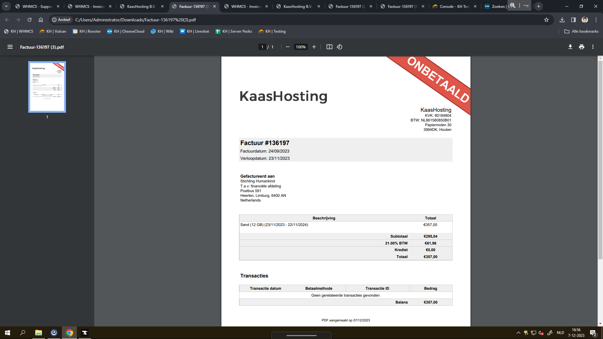Screen dimensions: 603x339
Task: Click the zoom in plus icon
Action: coord(314,47)
